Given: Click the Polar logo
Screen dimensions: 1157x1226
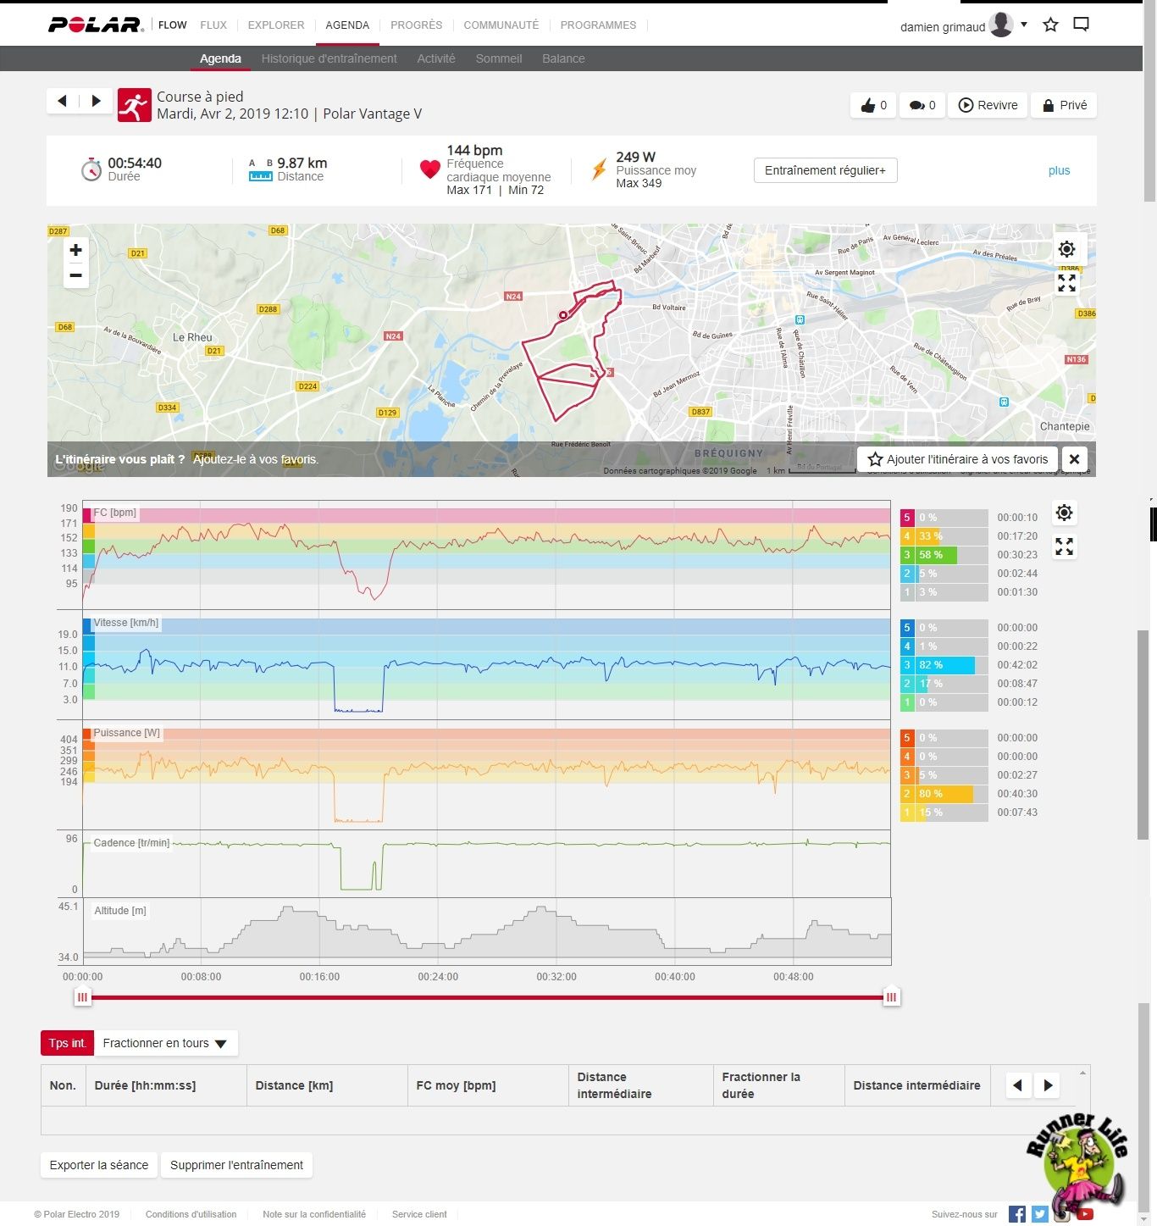Looking at the screenshot, I should click(x=96, y=25).
